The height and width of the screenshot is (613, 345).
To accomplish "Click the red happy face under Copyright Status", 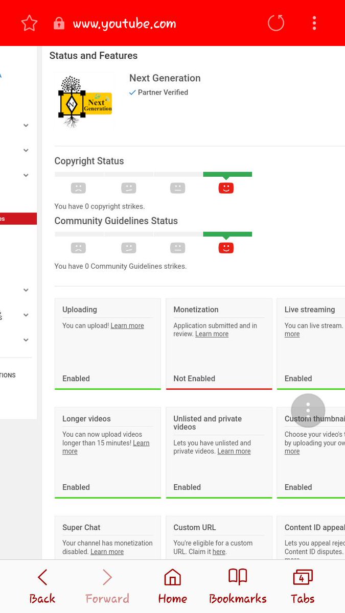I will (x=226, y=188).
